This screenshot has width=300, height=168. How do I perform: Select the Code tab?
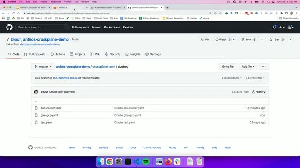tap(14, 54)
